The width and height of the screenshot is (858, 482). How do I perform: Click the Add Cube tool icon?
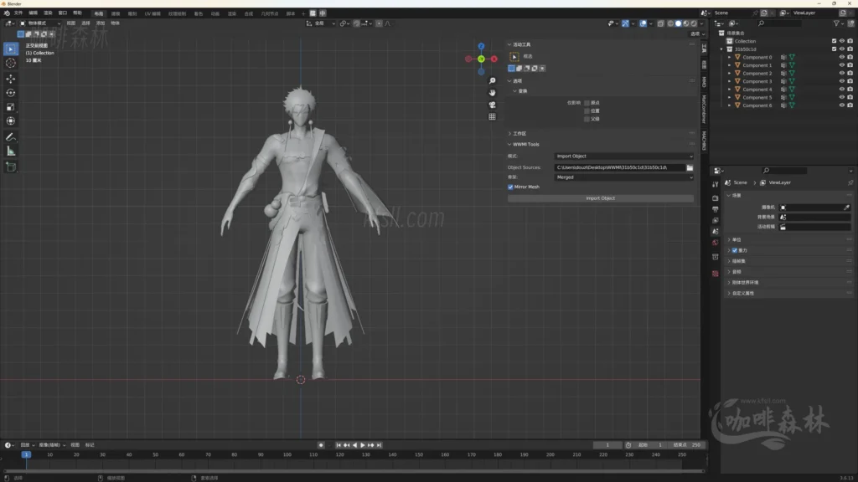point(11,167)
